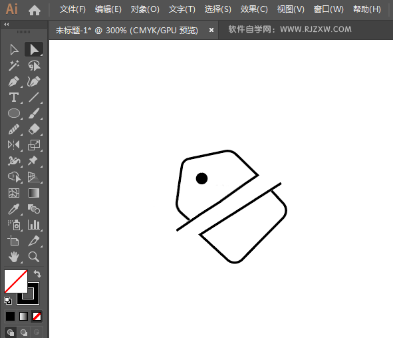Click the Paintbrush tool
The height and width of the screenshot is (338, 393).
point(34,113)
